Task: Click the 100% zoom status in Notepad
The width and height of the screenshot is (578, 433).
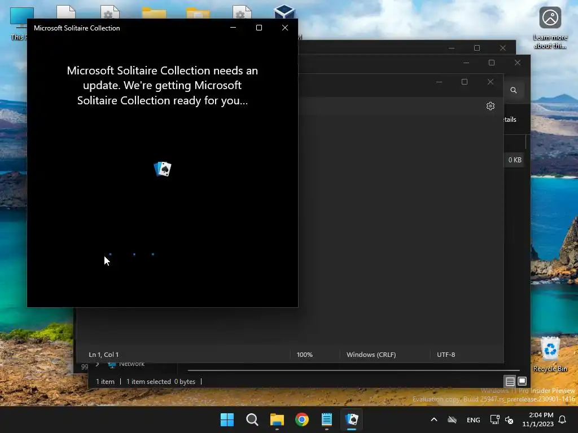Action: point(304,355)
